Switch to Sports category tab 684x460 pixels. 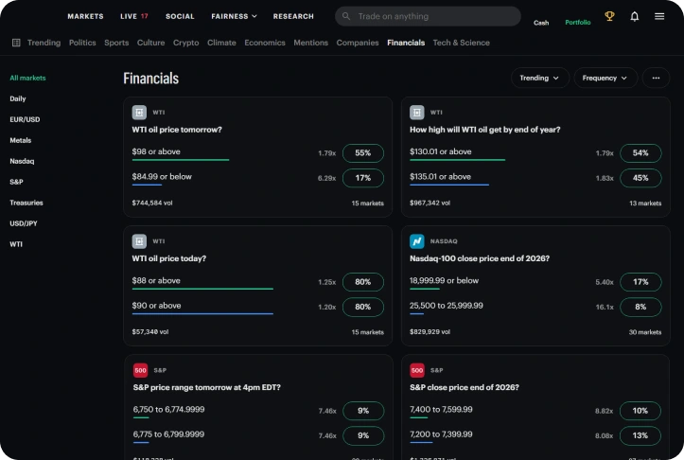tap(116, 43)
